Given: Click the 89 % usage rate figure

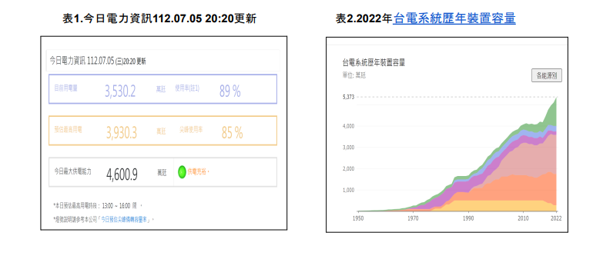Looking at the screenshot, I should pyautogui.click(x=230, y=91).
